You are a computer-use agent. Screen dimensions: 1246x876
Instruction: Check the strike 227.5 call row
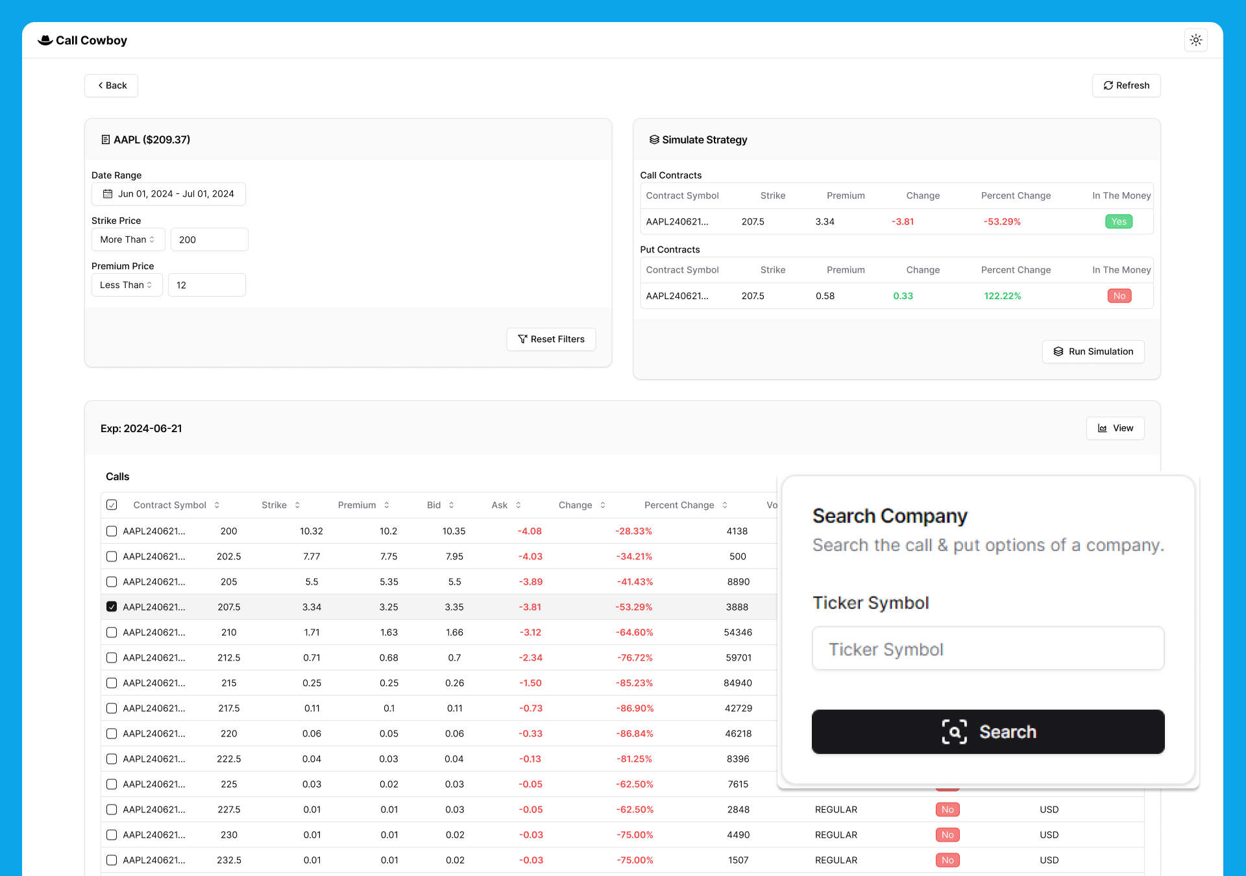pos(112,809)
